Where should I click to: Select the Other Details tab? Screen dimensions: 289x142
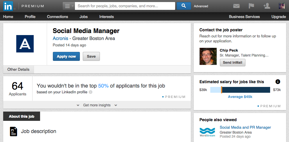[18, 69]
